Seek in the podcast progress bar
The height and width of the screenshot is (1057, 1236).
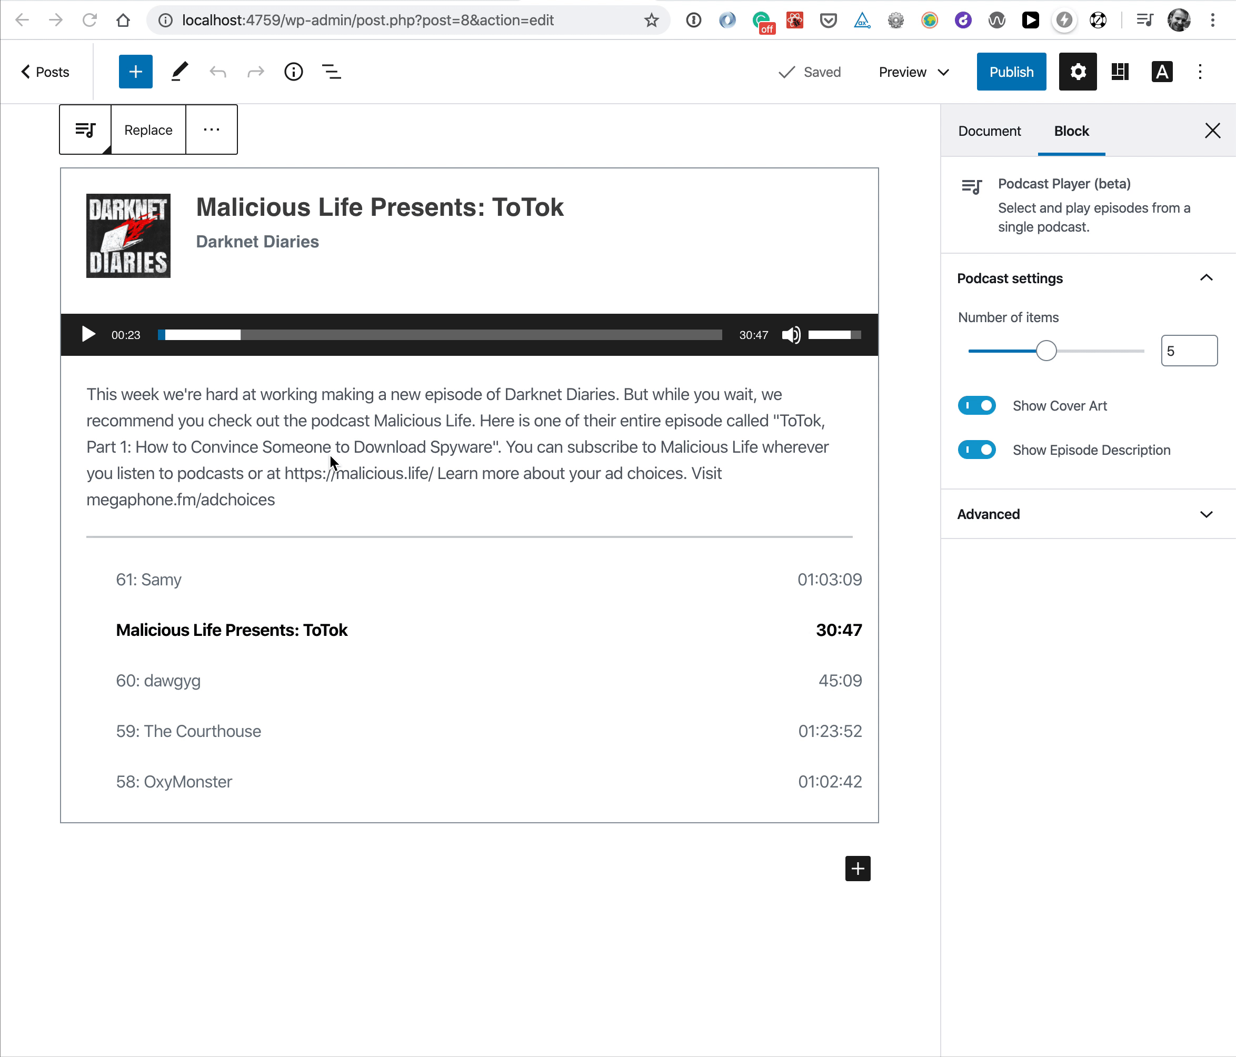point(440,335)
